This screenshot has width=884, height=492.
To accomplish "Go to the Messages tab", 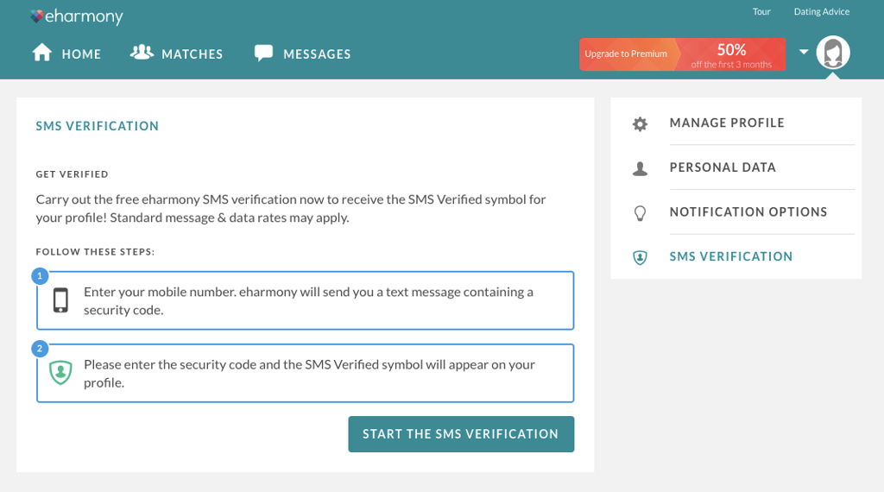I will pos(317,54).
